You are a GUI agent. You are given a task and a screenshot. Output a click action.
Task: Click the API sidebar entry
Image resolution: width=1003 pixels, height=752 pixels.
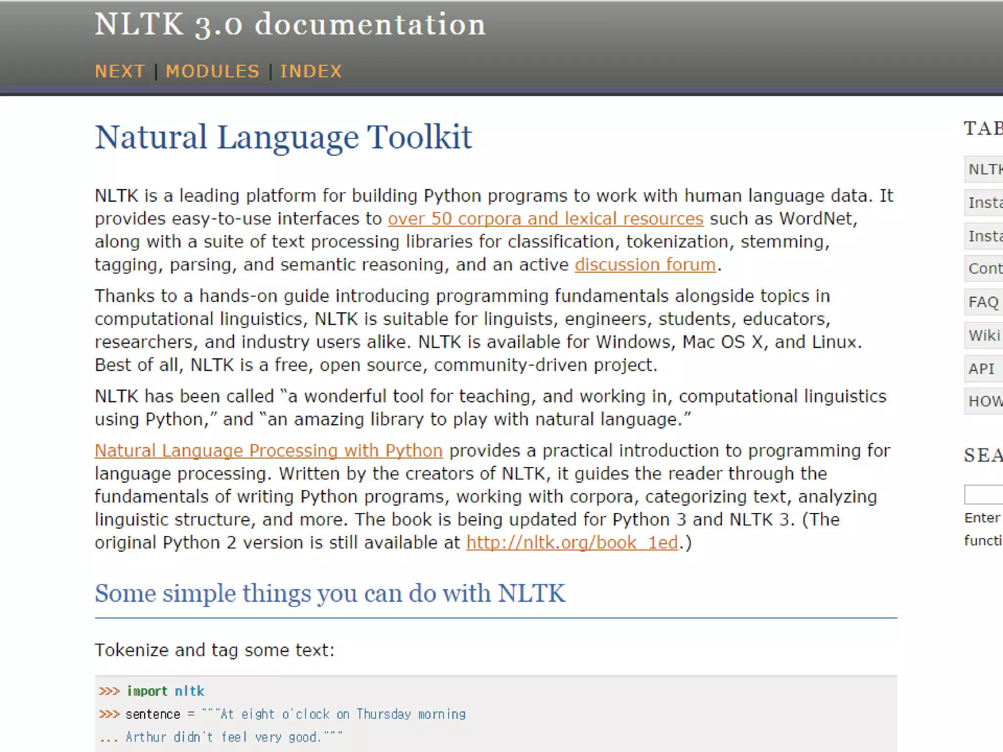pos(983,369)
